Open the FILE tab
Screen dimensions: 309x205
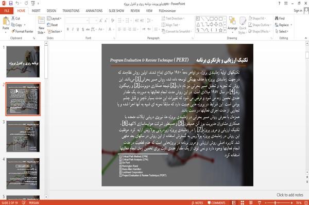pos(7,11)
